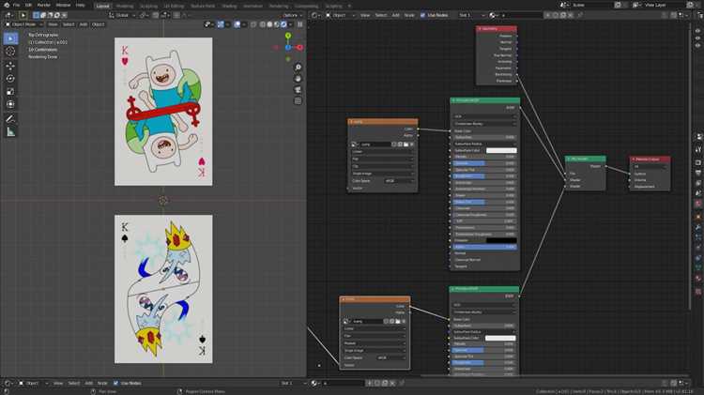The height and width of the screenshot is (395, 704).
Task: Click material name field in top node header
Action: coord(521,15)
